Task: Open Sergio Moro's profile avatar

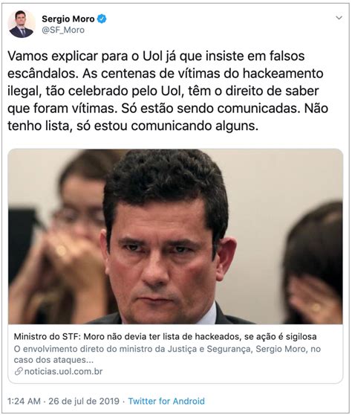Action: point(22,25)
